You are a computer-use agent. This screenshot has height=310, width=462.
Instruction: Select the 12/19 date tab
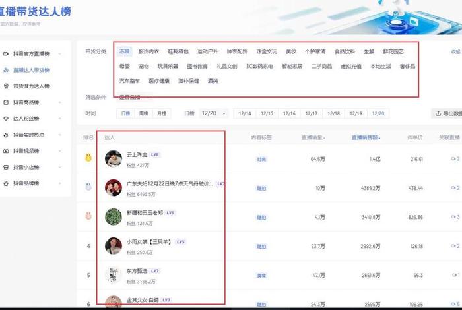pyautogui.click(x=356, y=113)
